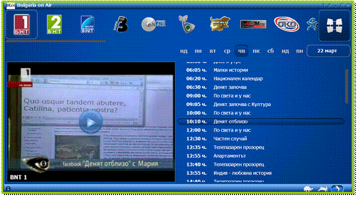Select the highlighted чв day tab
358x197 pixels.
coord(242,51)
